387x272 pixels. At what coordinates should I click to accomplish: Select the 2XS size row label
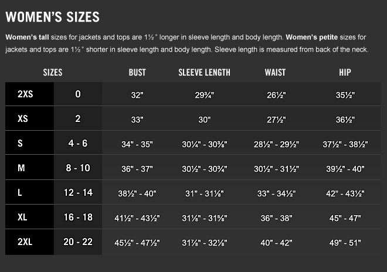[x=25, y=94]
